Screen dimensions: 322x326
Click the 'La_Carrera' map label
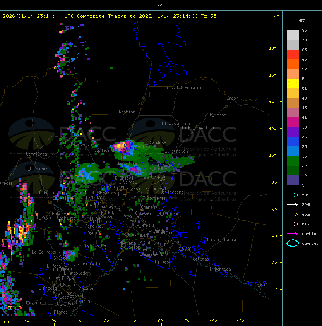(43, 252)
